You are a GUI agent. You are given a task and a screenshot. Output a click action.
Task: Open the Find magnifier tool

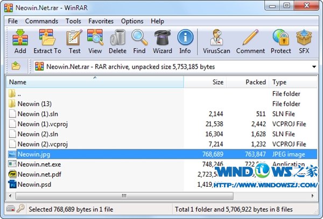click(x=139, y=41)
